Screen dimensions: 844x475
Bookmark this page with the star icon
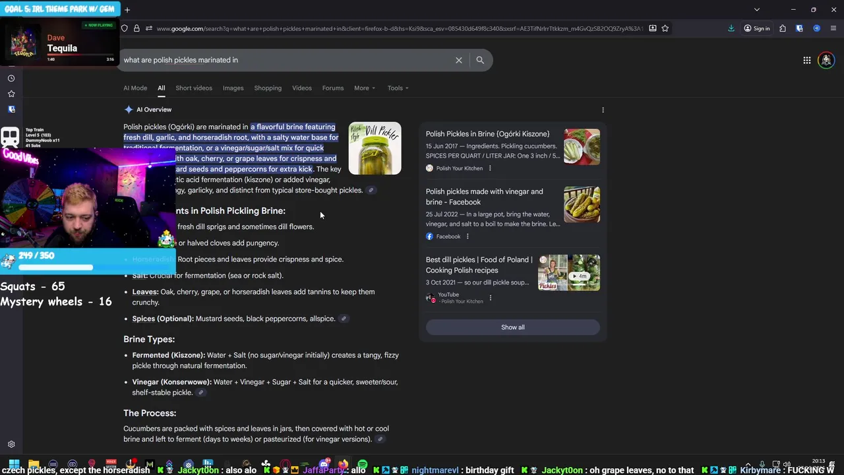(665, 28)
